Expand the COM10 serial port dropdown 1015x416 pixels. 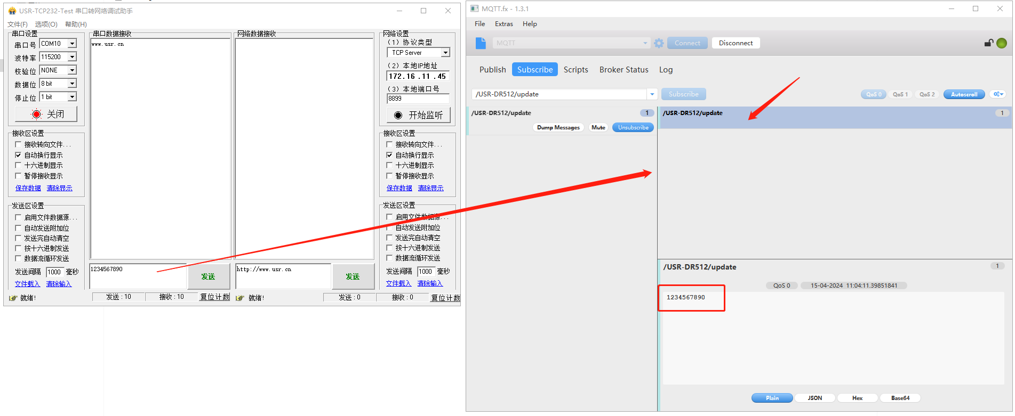[73, 44]
